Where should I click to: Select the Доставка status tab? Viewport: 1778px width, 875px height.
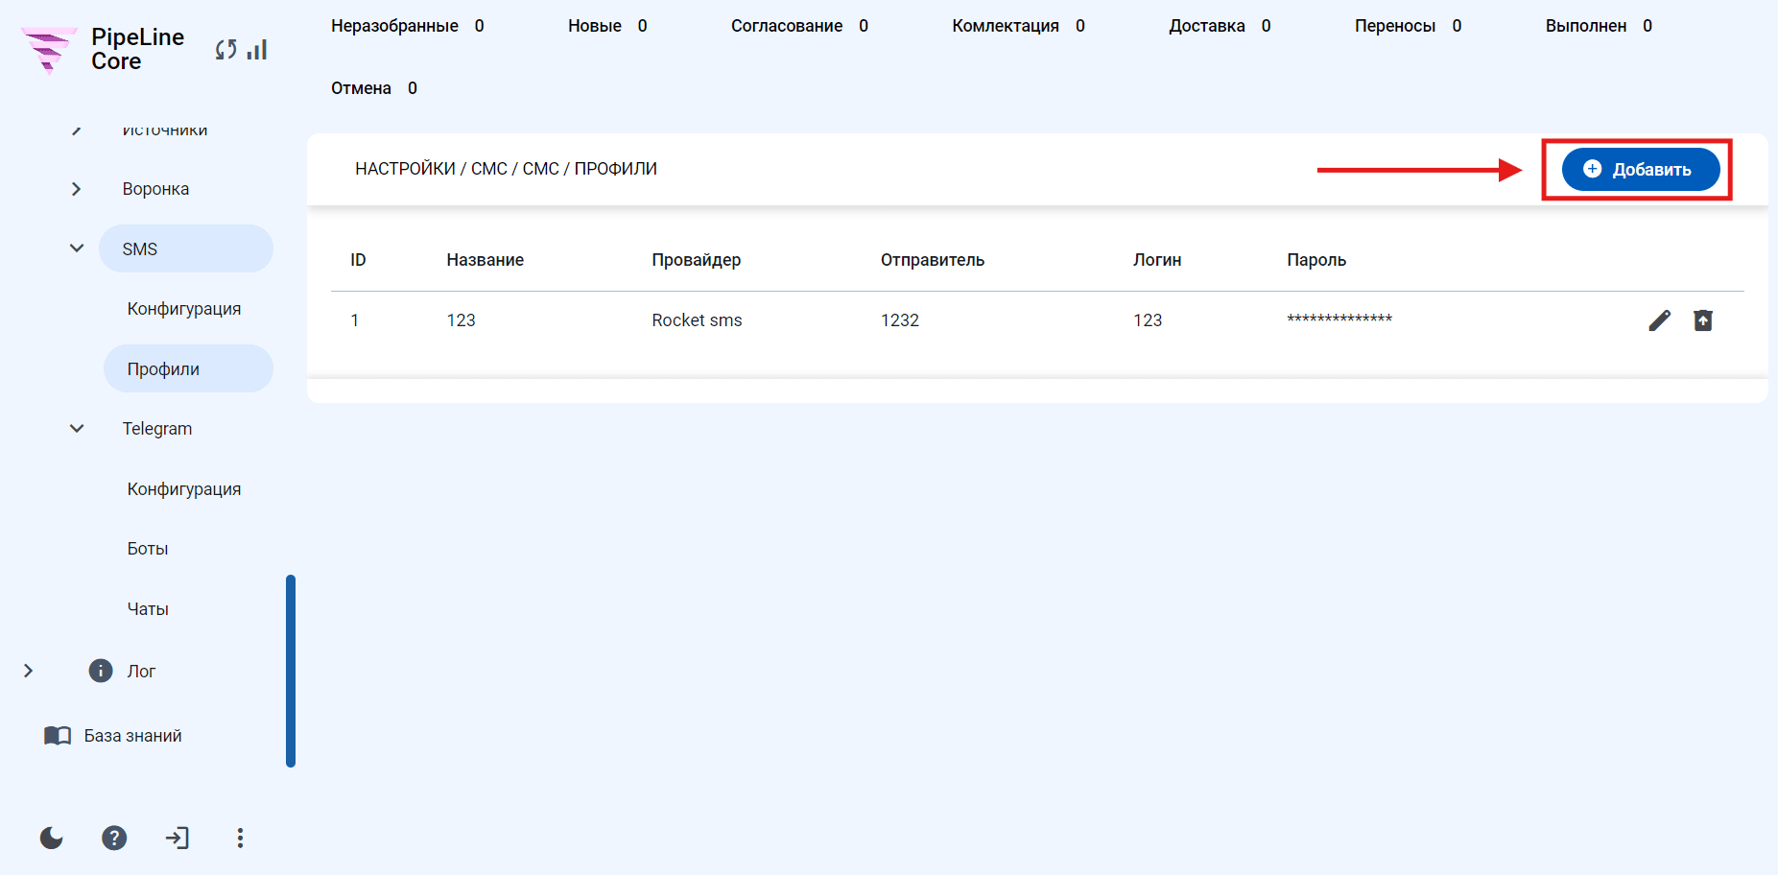(1220, 26)
